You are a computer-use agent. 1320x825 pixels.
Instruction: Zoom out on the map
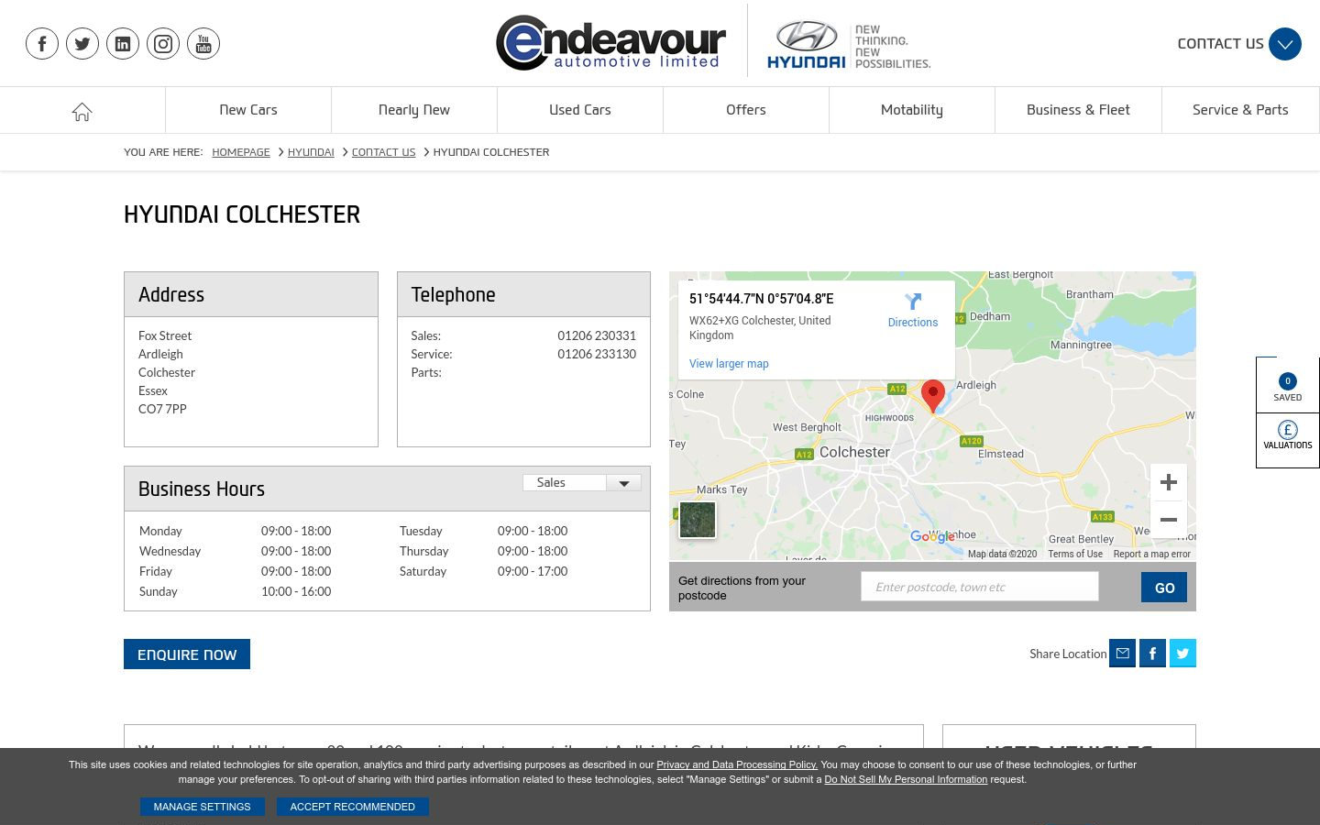pos(1169,520)
